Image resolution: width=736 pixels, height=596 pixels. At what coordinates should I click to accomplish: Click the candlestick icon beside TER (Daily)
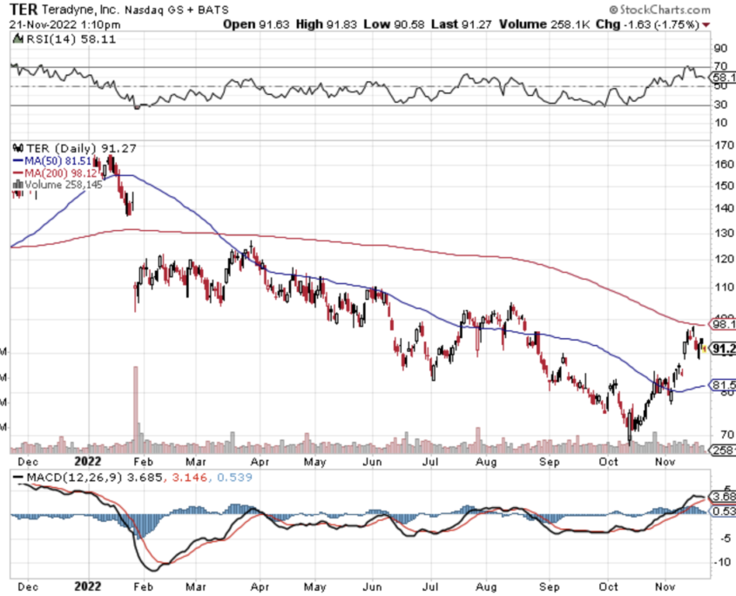(15, 147)
